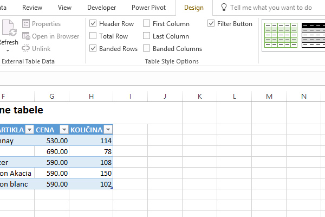Viewport: 325px width, 217px height.
Task: Click the Unlink icon
Action: pos(26,49)
